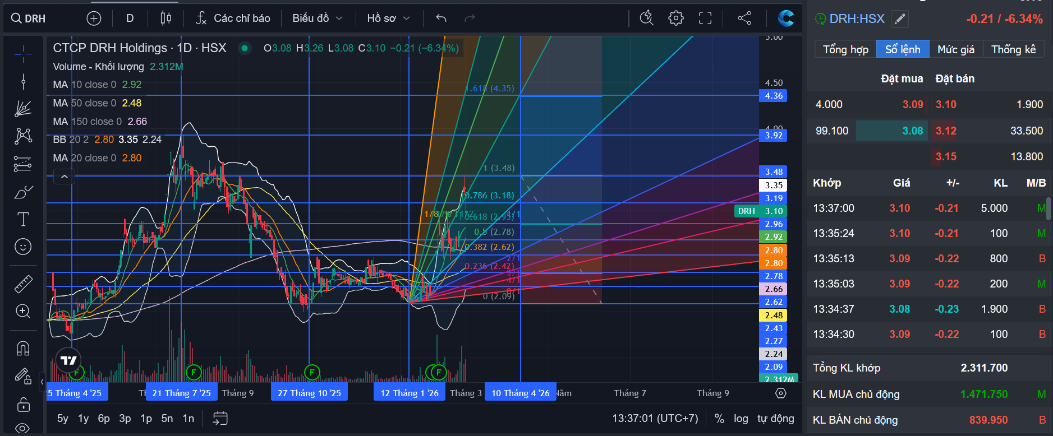
Task: Expand the Biểu đồ dropdown
Action: pos(317,18)
